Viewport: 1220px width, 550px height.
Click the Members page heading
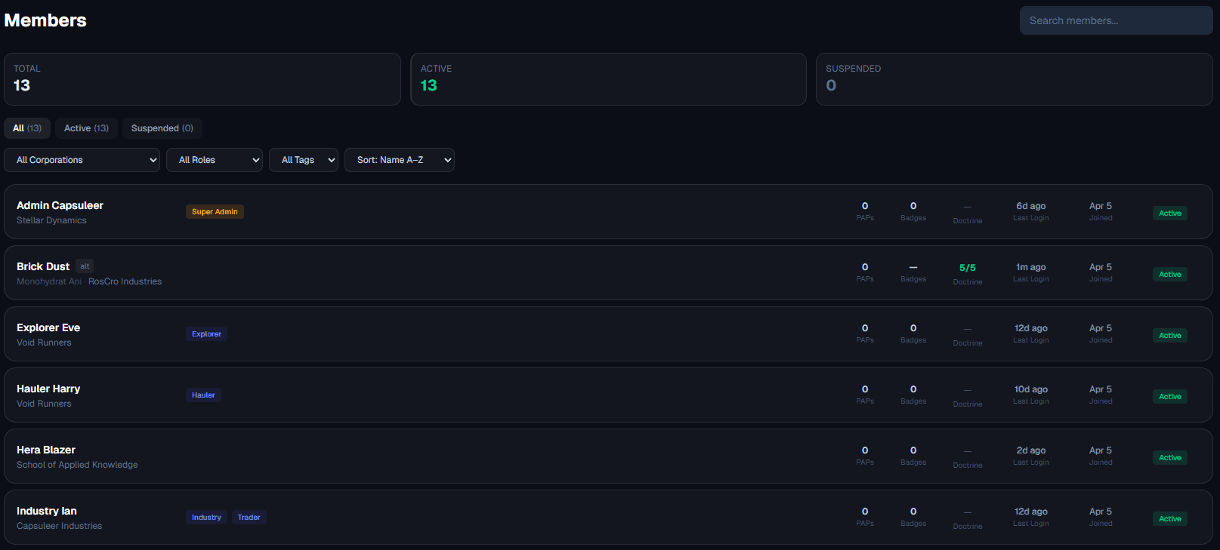pyautogui.click(x=45, y=20)
